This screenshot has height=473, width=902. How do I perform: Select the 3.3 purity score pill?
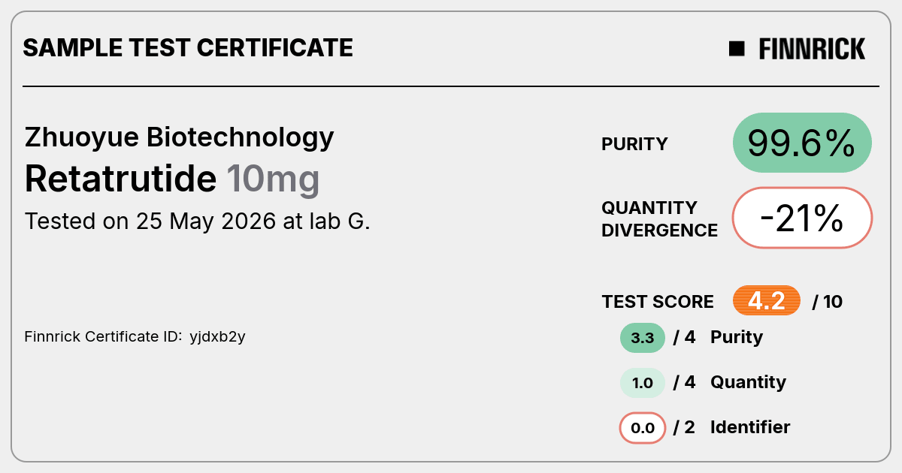643,338
